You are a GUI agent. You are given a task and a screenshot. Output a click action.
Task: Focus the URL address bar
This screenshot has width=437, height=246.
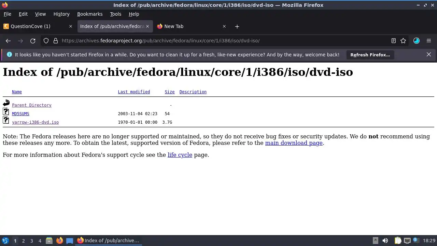click(x=225, y=41)
